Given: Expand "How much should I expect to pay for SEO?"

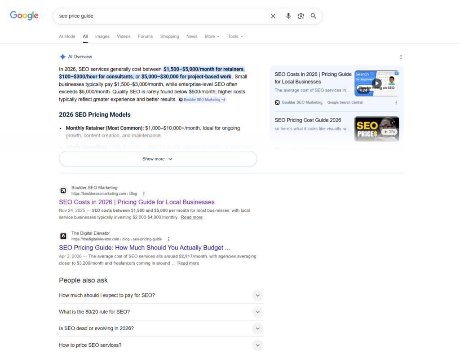Looking at the screenshot, I should coord(257,295).
